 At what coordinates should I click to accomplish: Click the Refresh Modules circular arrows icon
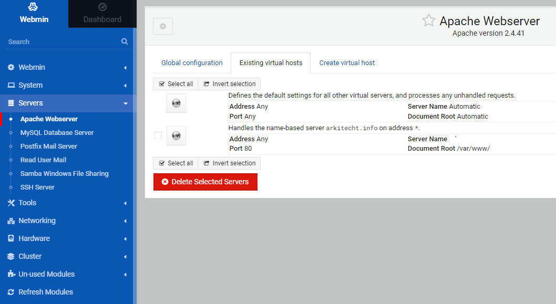point(11,292)
